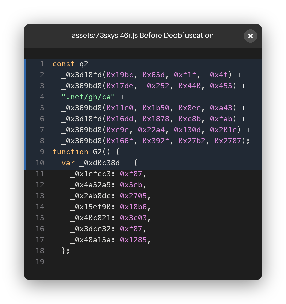
Task: Click the dialog title 'assets/73sxysj46r.js Before Deobfuscation'
Action: (143, 35)
